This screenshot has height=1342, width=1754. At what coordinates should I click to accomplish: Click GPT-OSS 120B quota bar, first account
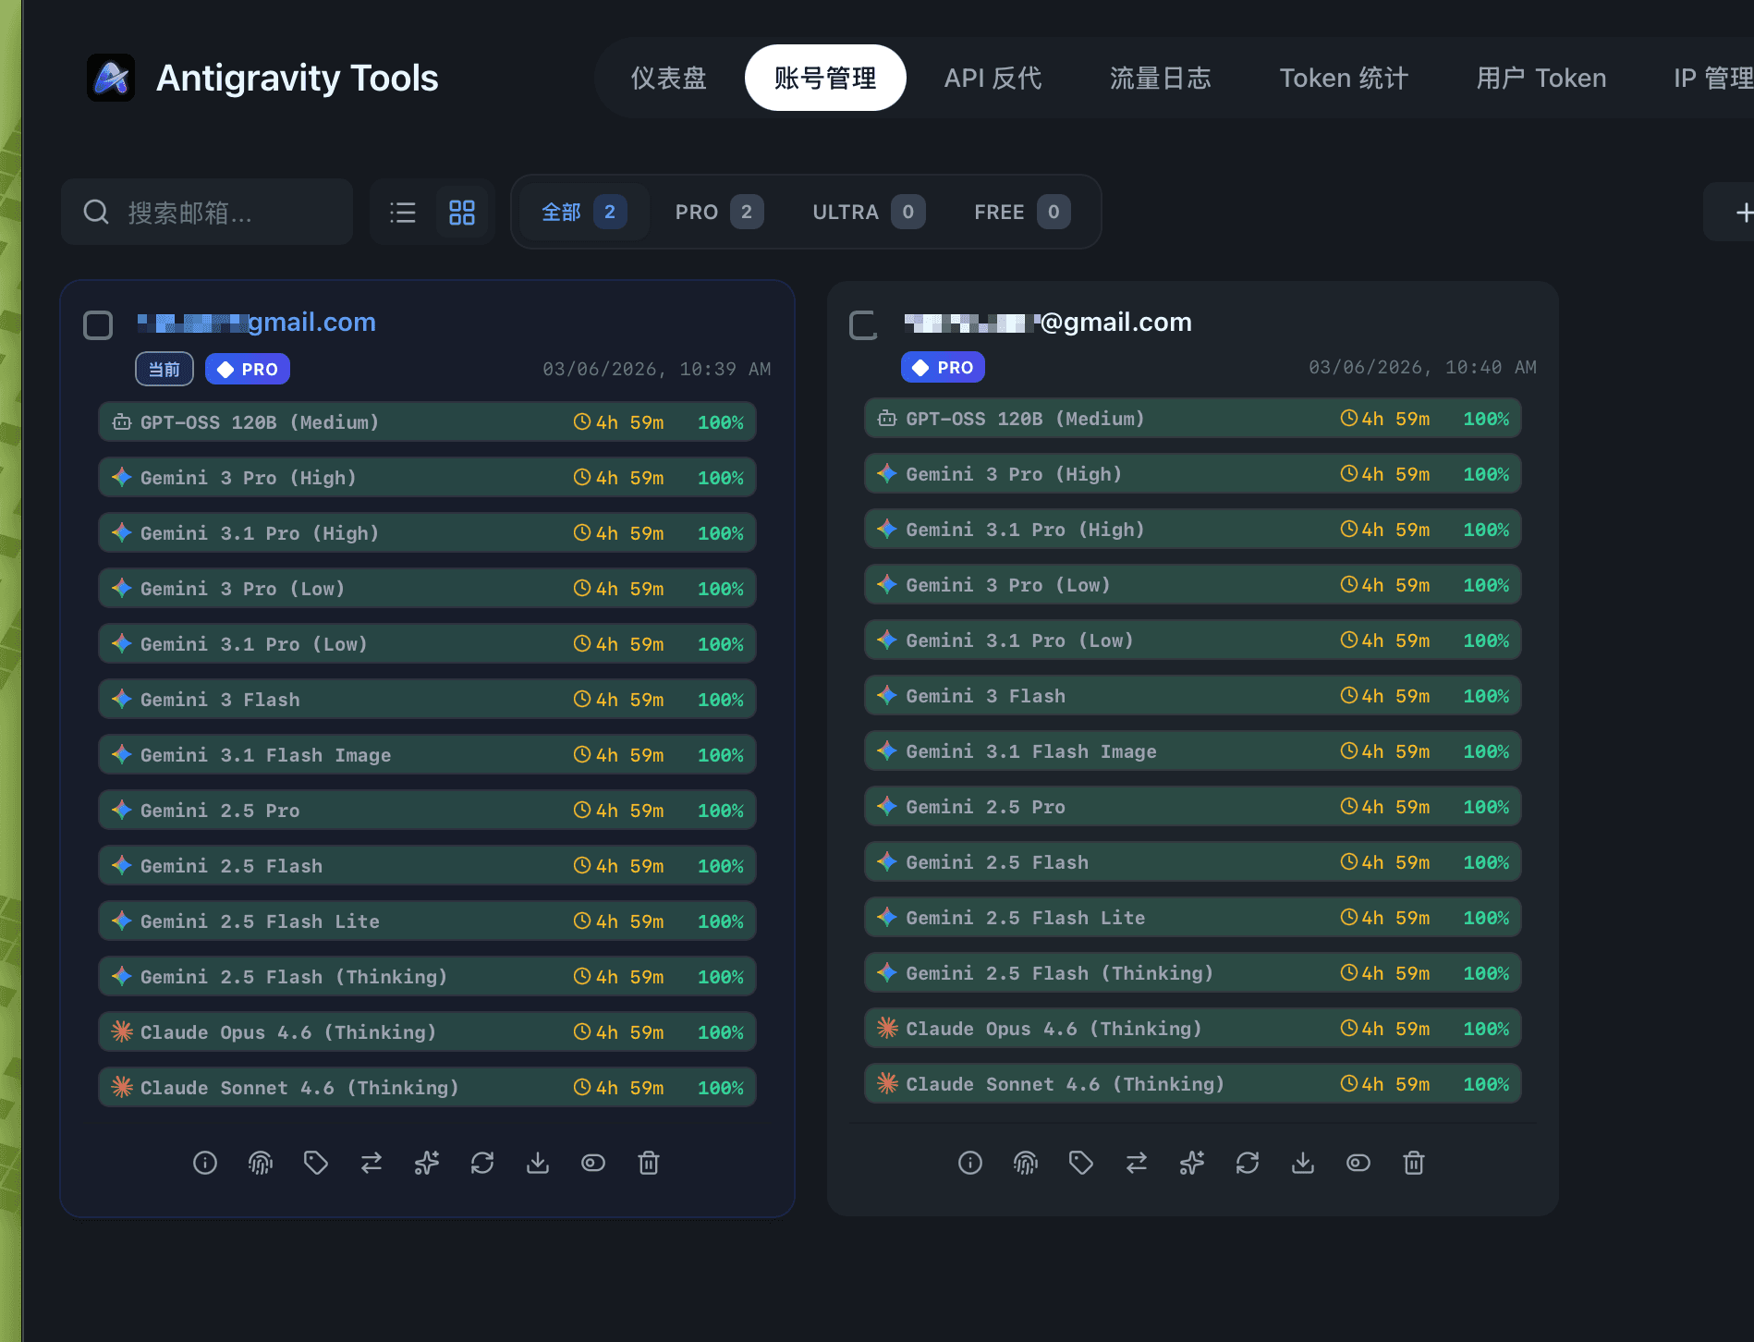coord(427,422)
